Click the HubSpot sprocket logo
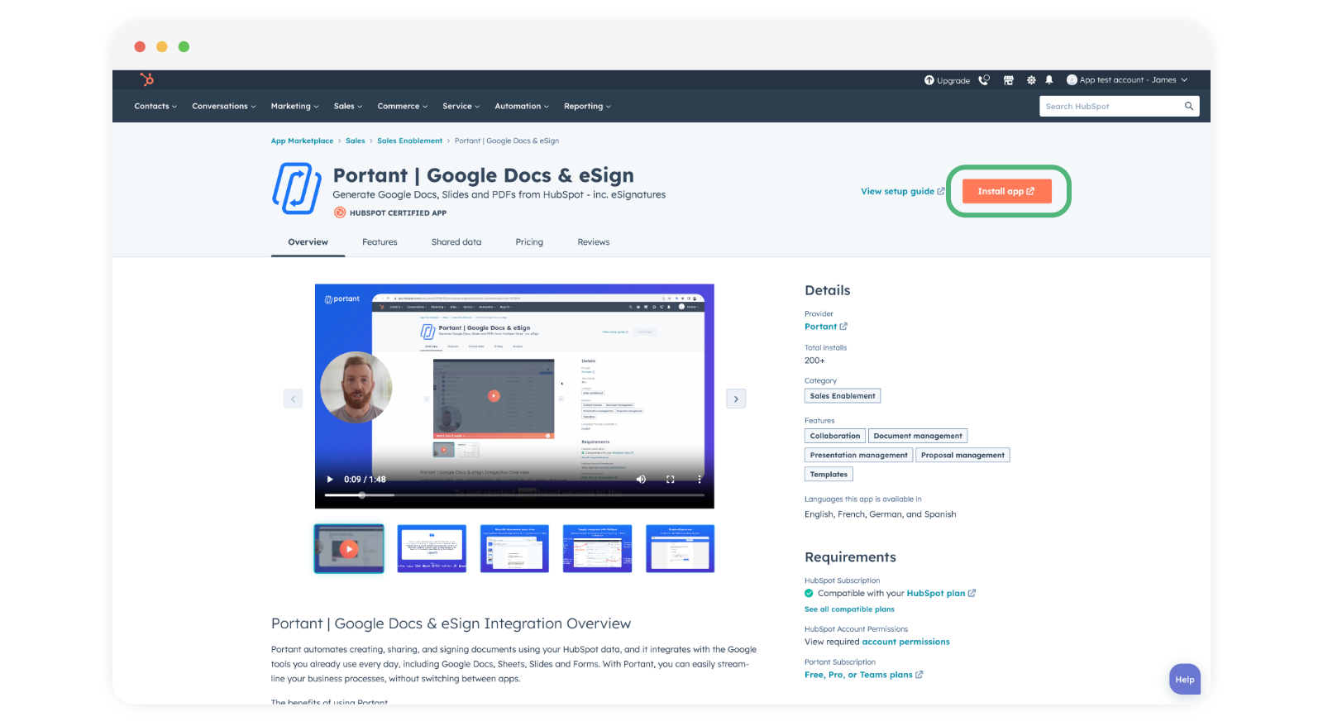This screenshot has width=1323, height=726. point(147,79)
